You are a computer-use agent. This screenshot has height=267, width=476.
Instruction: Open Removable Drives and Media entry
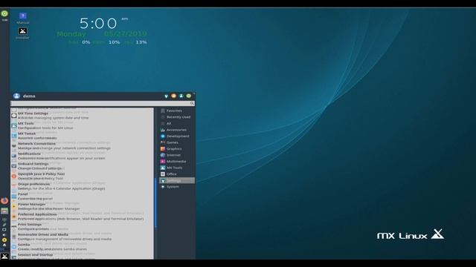82,237
